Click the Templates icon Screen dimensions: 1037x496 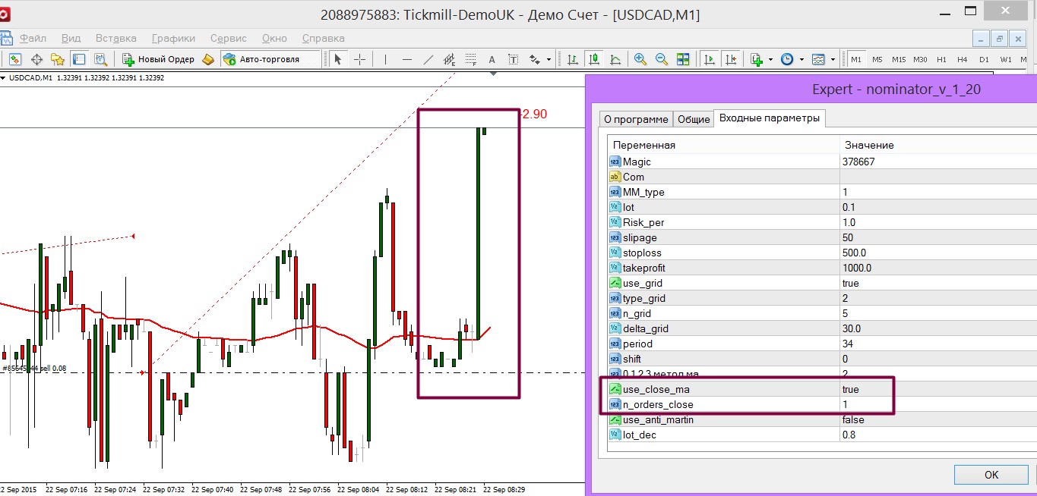pos(818,59)
